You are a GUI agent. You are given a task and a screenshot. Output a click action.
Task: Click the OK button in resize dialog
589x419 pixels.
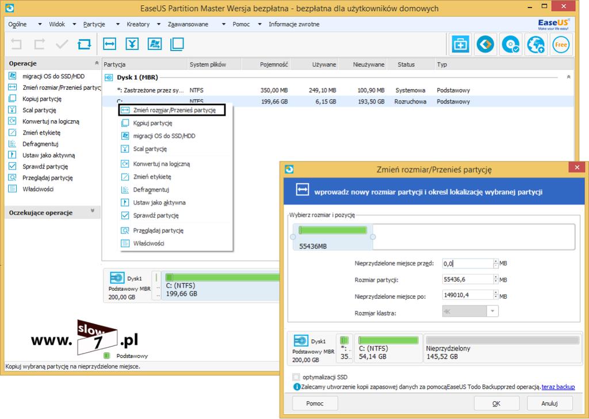(496, 403)
